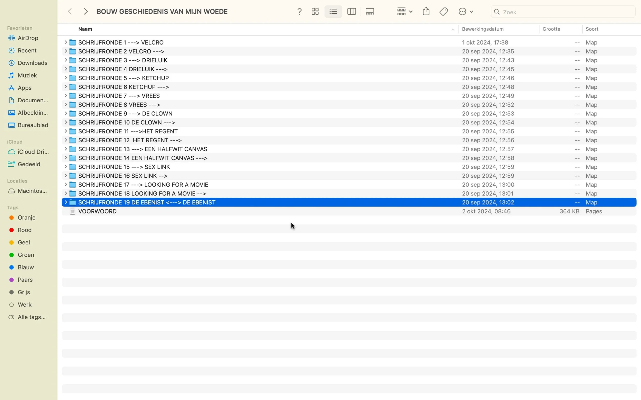Click the tag icon in toolbar
This screenshot has width=641, height=400.
444,12
